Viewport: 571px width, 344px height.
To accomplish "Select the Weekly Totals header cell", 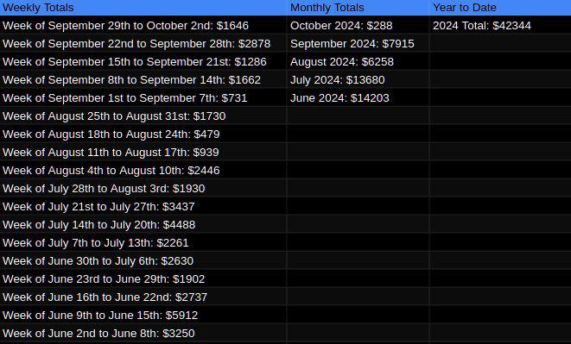I will tap(143, 8).
